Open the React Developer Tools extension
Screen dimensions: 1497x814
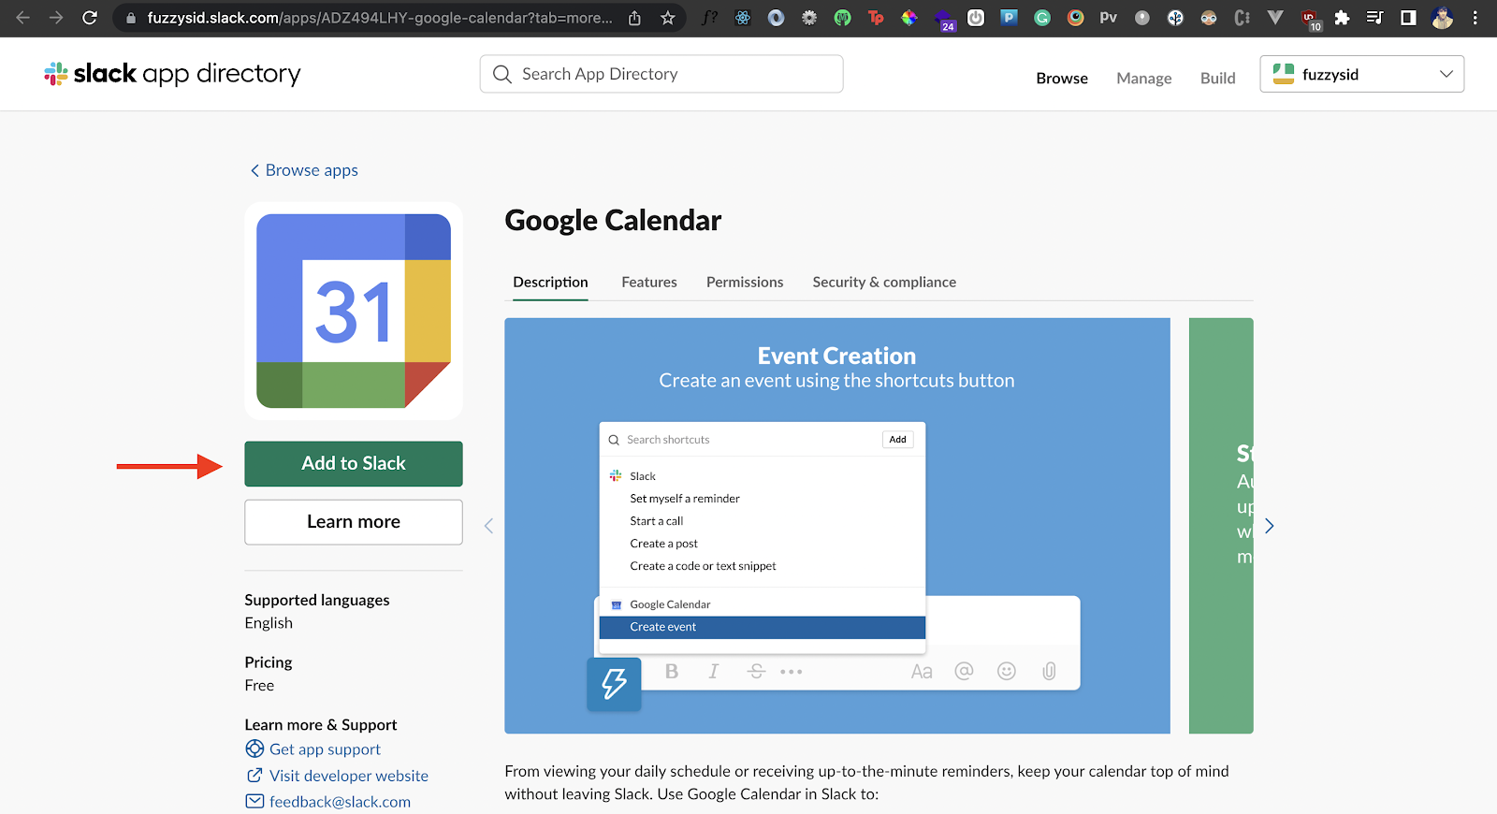pyautogui.click(x=743, y=18)
